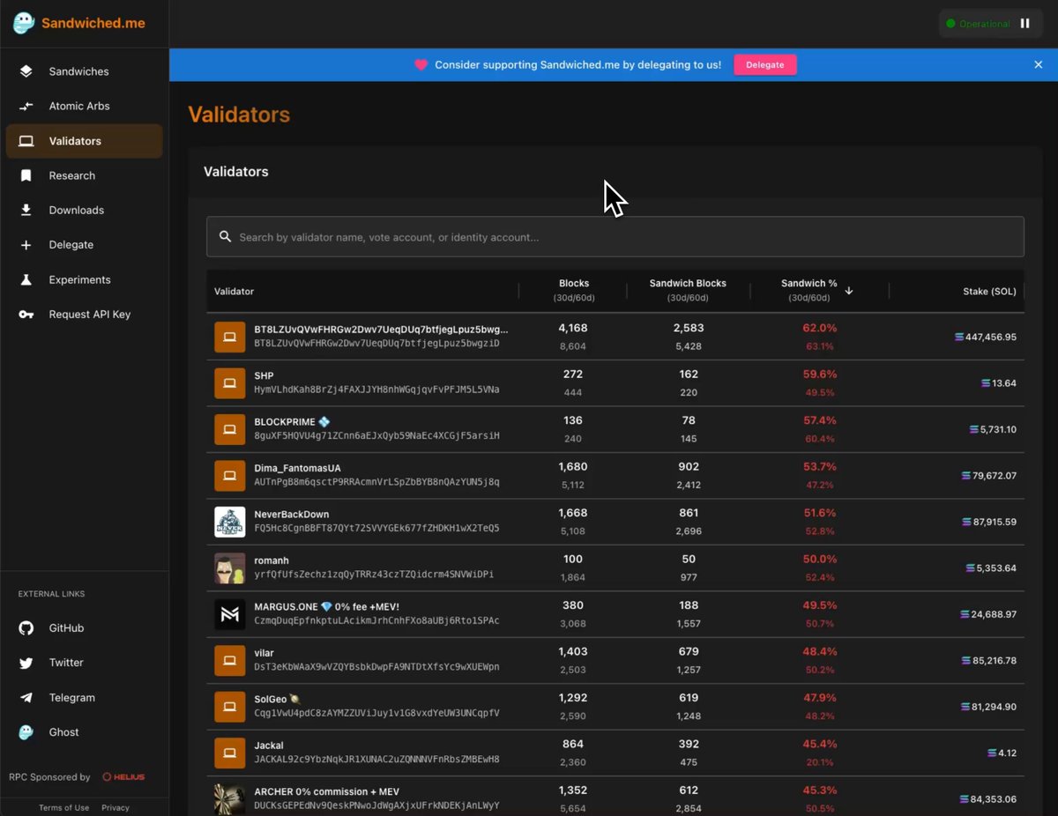
Task: Click the SOL icon beside 24,688.97
Action: (965, 614)
